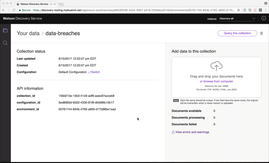Screen dimensions: 269x163
Task: Select the Watson Discovery Service browser tab
Action: 36,4
